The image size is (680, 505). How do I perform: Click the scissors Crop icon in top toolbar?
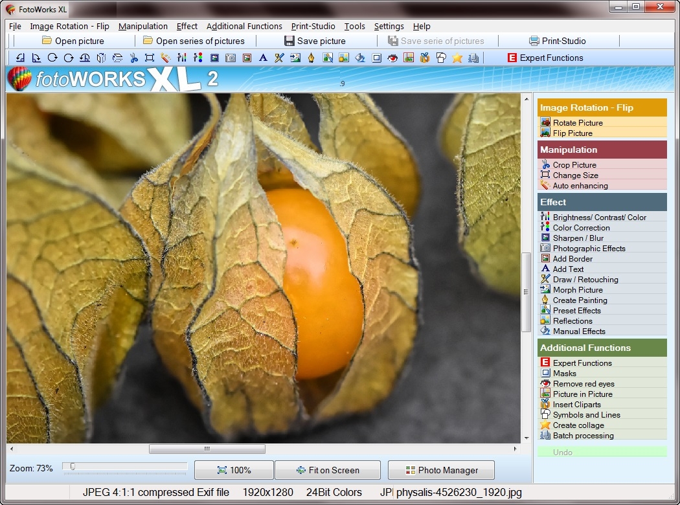(133, 58)
